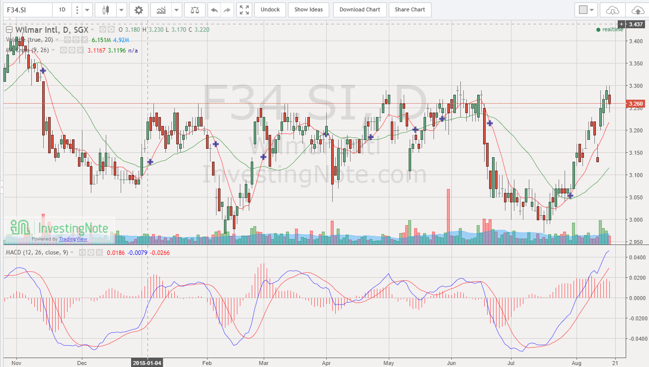649x367 pixels.
Task: Click the compare scales icon
Action: pos(194,9)
